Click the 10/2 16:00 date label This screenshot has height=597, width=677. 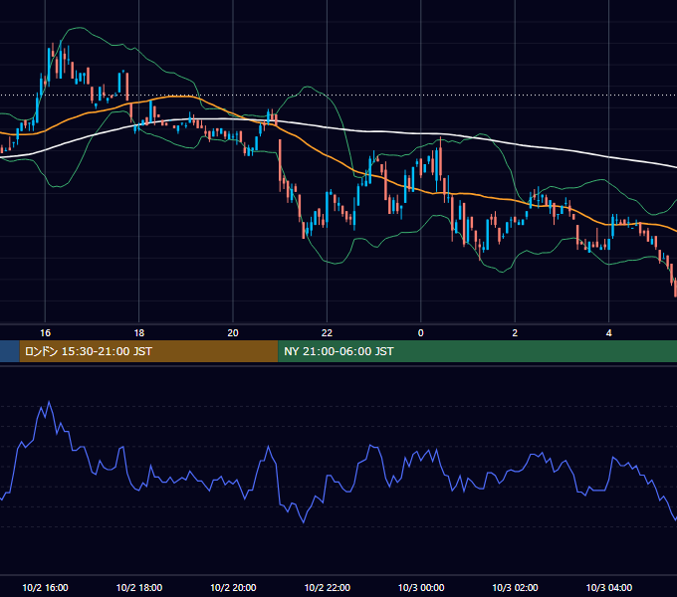tap(45, 587)
